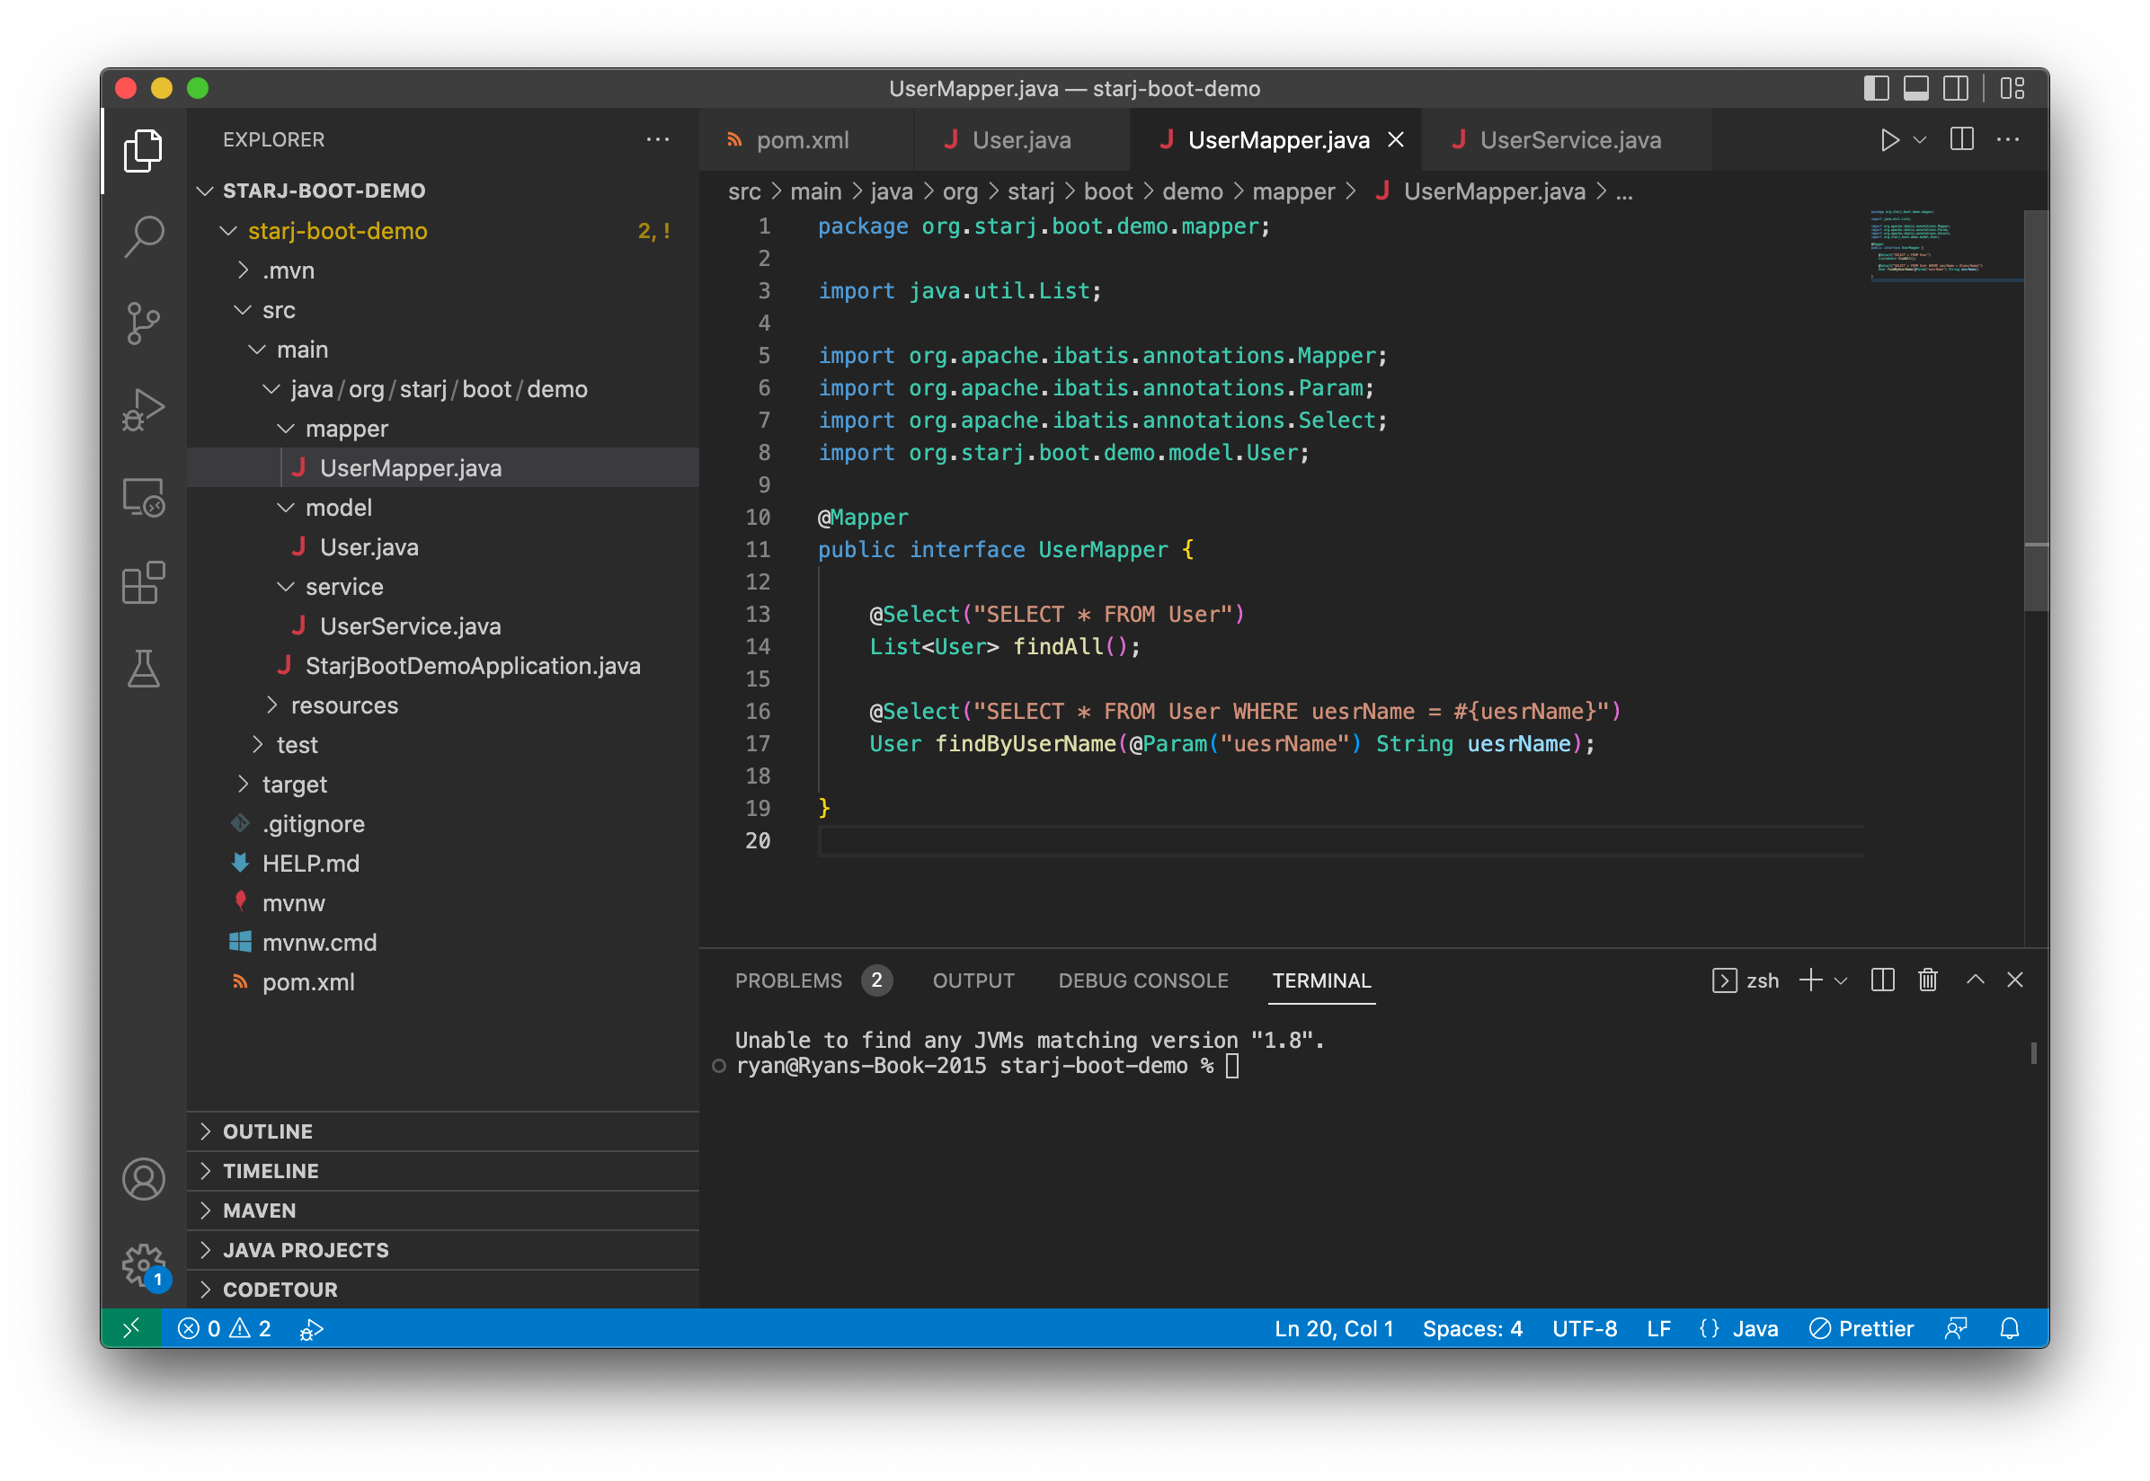2150x1481 pixels.
Task: Switch to the UserService.java tab
Action: 1569,140
